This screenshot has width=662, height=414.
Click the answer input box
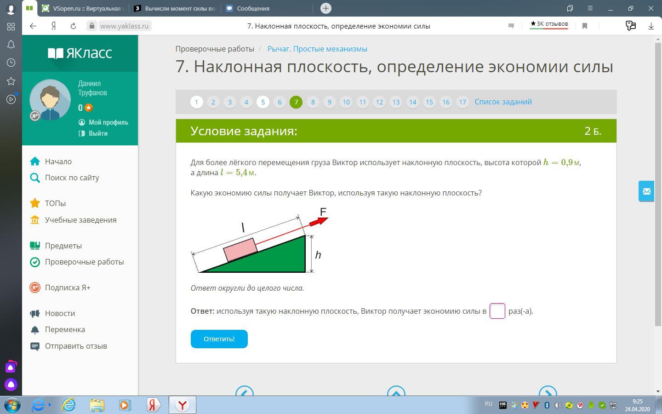(497, 311)
